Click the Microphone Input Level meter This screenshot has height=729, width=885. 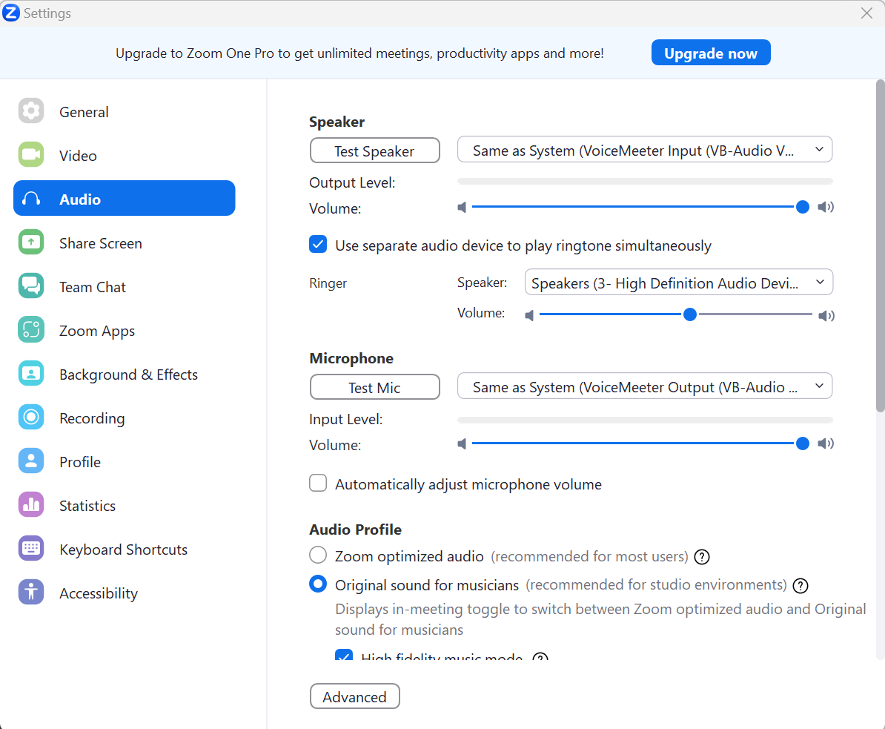click(x=645, y=420)
